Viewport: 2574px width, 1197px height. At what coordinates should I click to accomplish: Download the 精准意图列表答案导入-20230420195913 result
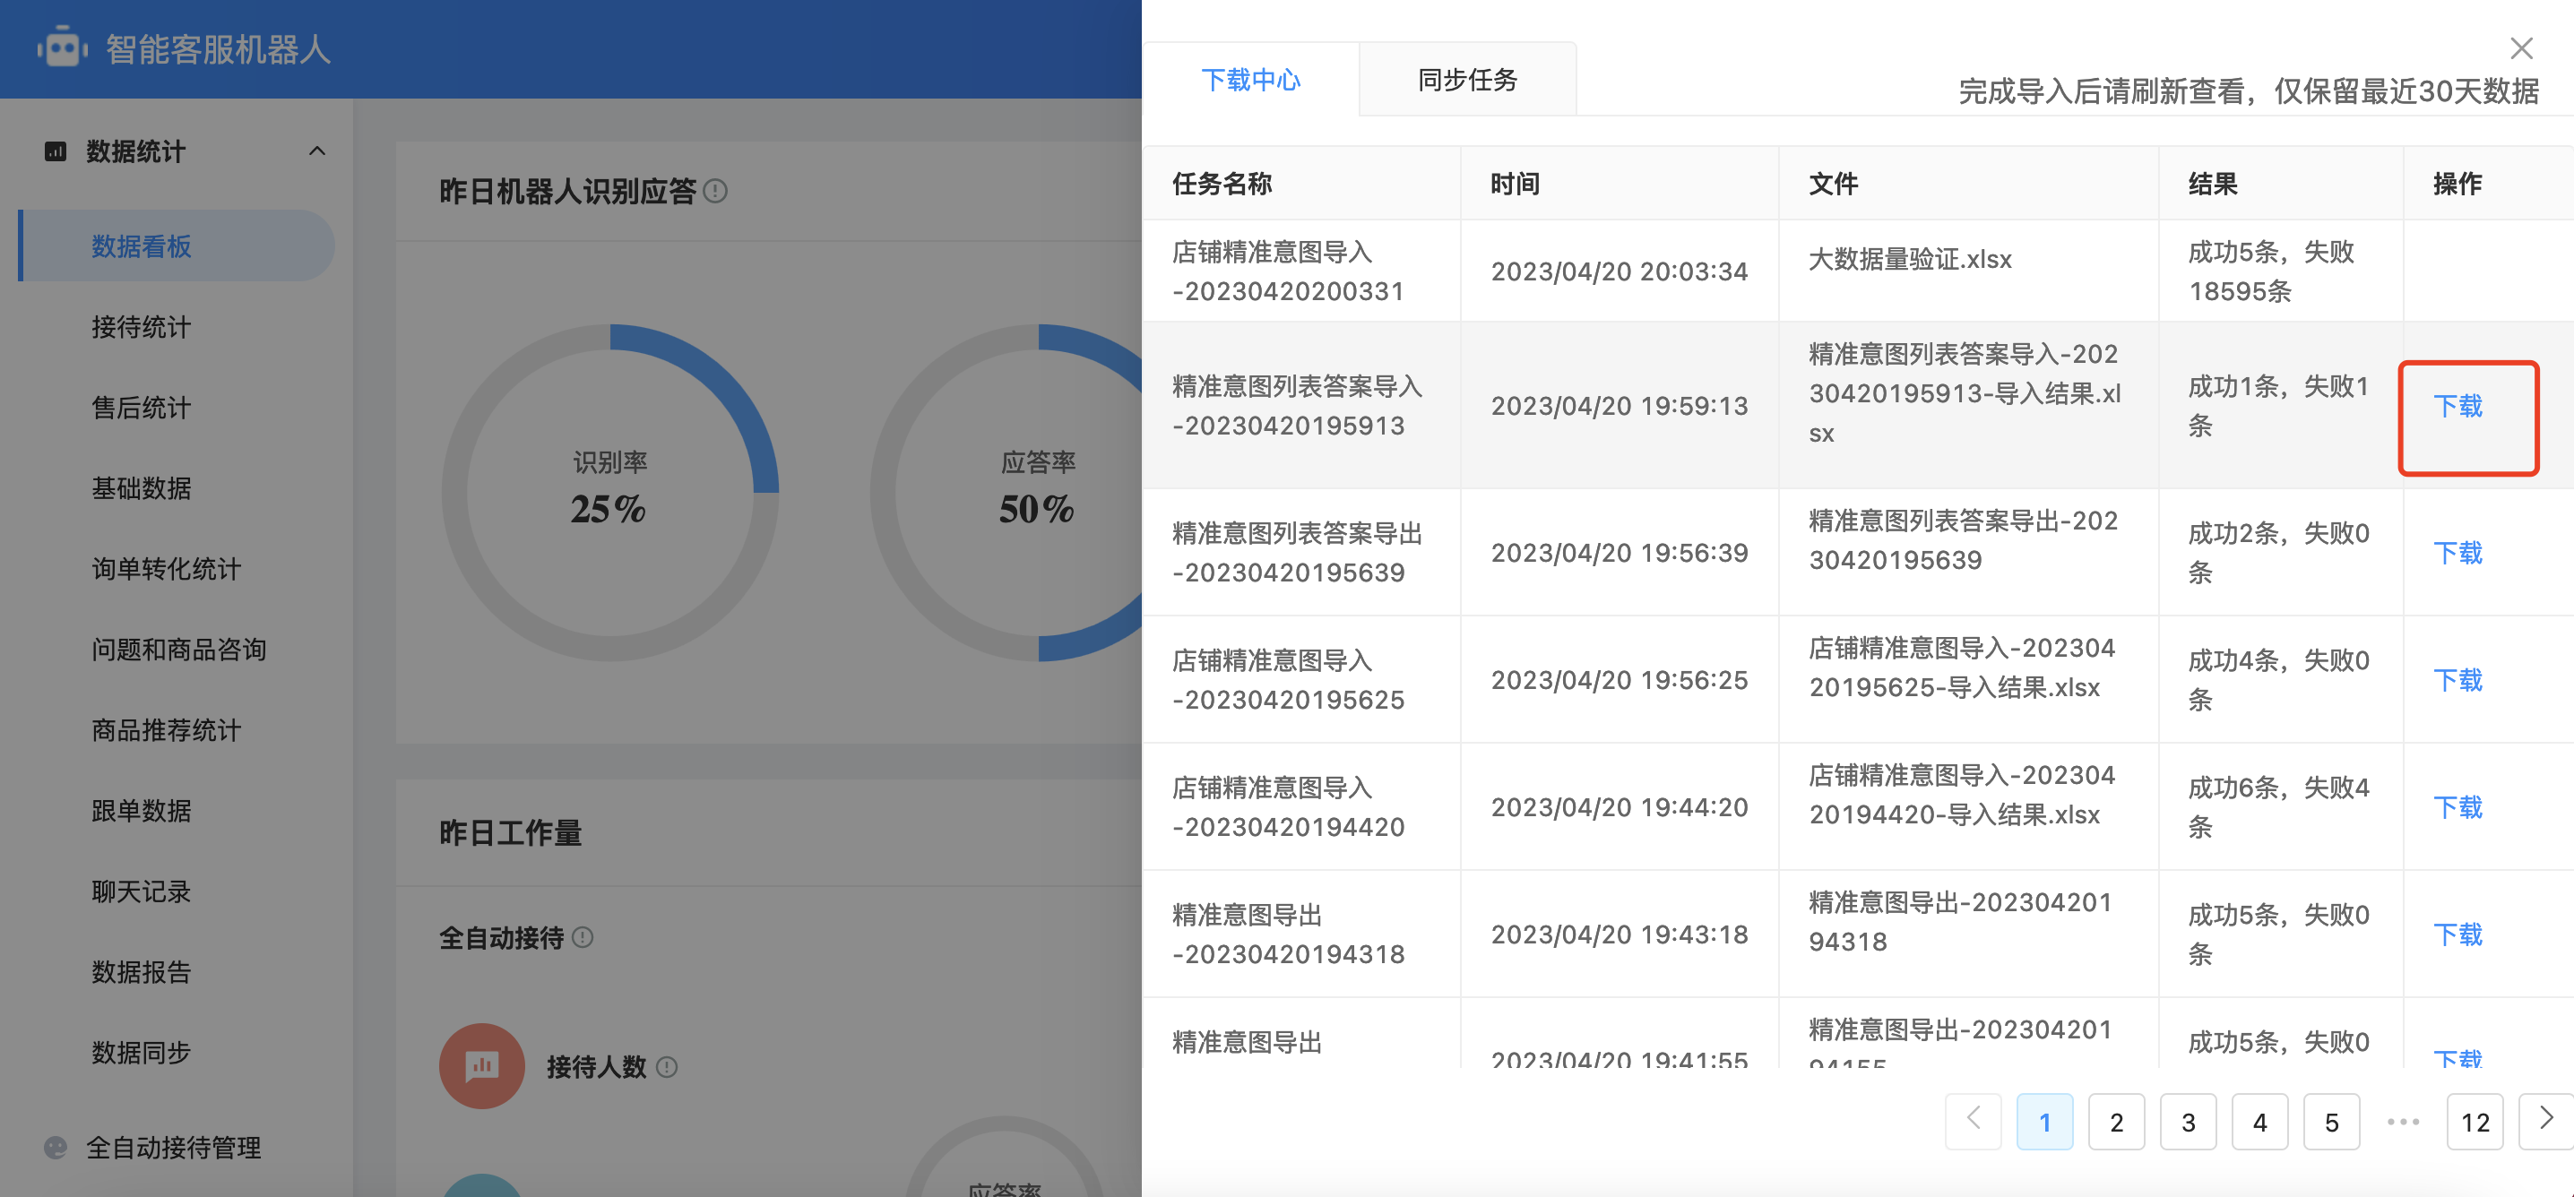(2457, 406)
